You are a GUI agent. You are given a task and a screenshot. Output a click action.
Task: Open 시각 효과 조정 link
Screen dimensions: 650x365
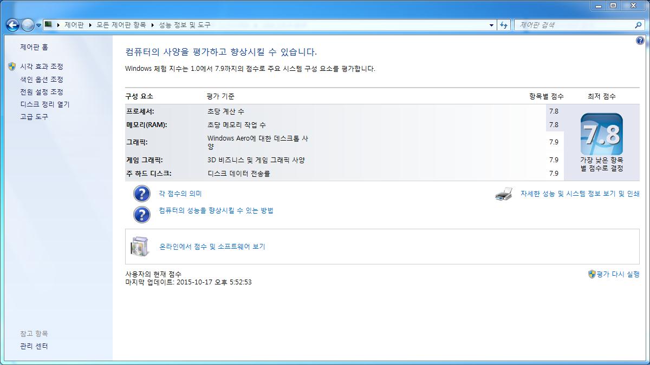(x=42, y=67)
